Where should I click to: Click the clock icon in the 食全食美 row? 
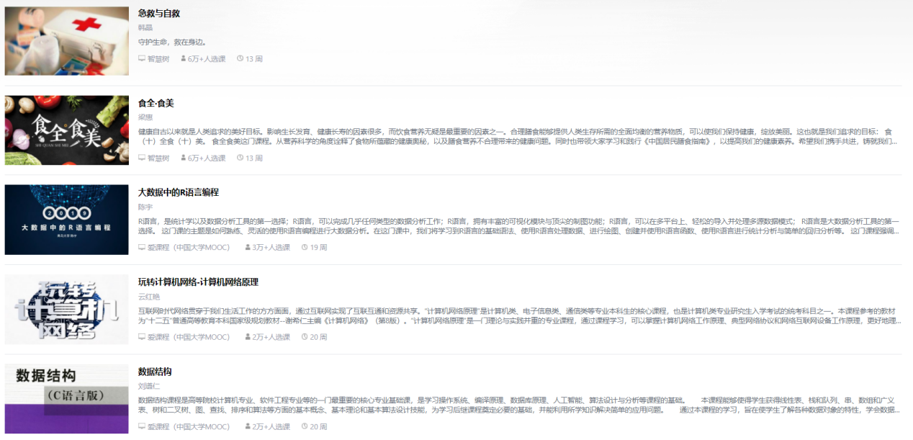pos(240,158)
